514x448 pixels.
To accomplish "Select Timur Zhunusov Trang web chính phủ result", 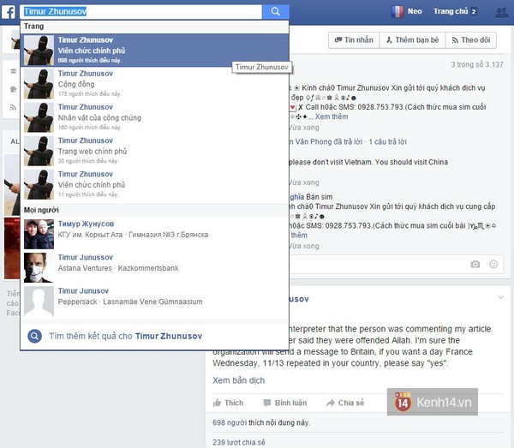I will pyautogui.click(x=155, y=151).
